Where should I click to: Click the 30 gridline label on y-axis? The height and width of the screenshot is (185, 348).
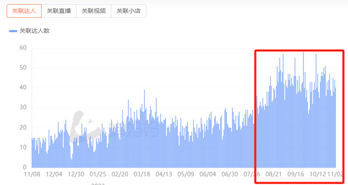point(23,107)
